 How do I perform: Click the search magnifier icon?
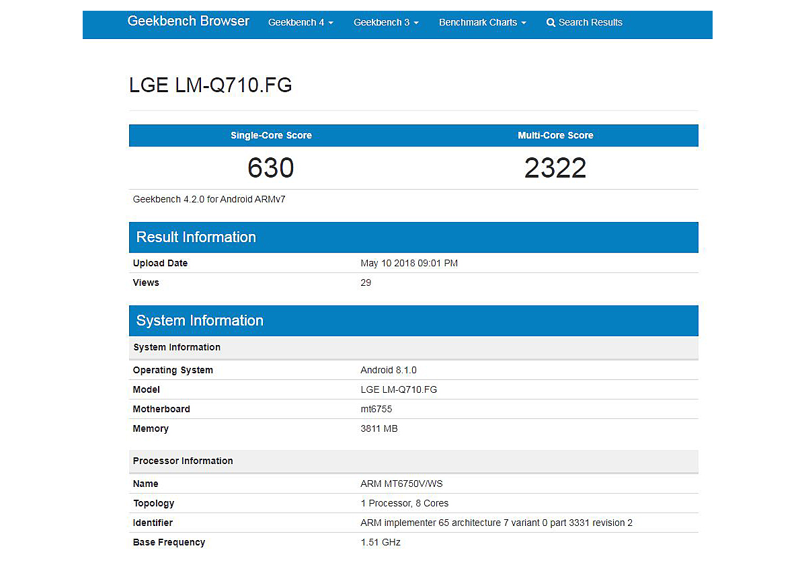[x=551, y=22]
